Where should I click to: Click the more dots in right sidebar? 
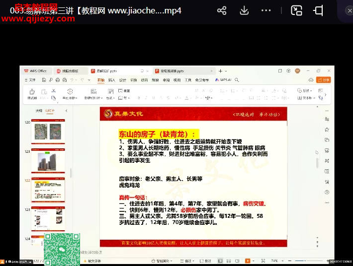point(327,202)
